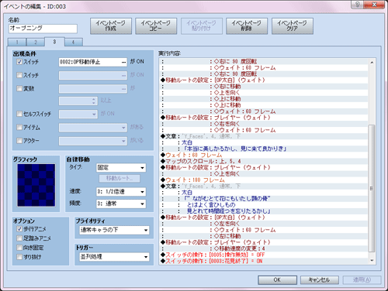
Task: Click the 名前 field containing オープニング
Action: [x=43, y=29]
